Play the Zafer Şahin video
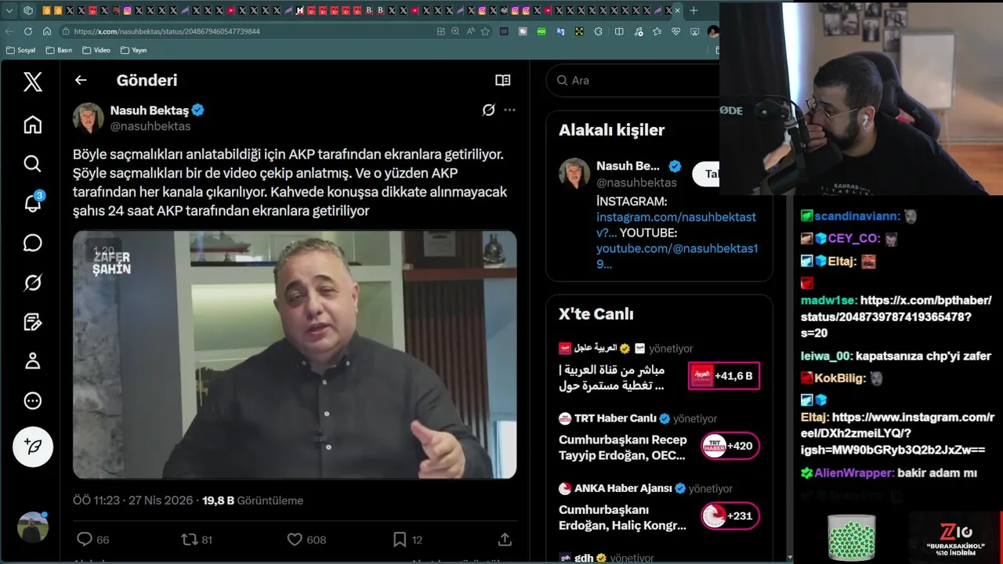Image resolution: width=1003 pixels, height=564 pixels. 295,354
